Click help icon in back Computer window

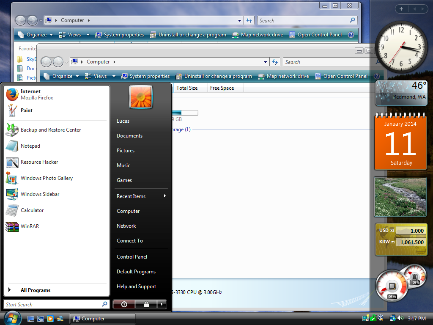point(351,35)
